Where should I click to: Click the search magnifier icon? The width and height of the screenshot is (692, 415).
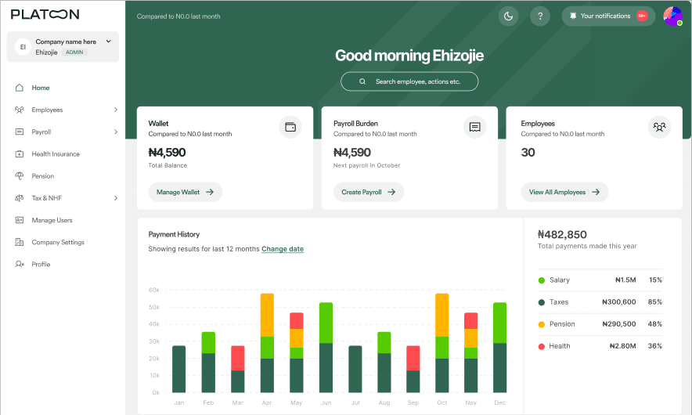click(x=362, y=81)
